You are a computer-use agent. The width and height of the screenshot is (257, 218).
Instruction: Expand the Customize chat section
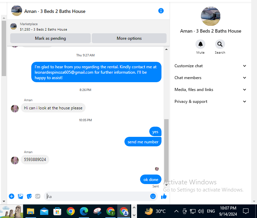click(x=210, y=66)
